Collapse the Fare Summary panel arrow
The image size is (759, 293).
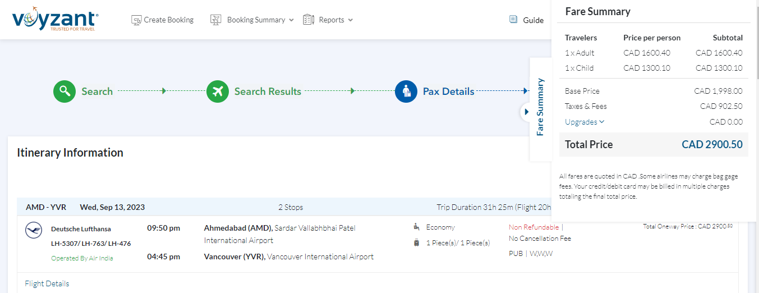click(526, 112)
